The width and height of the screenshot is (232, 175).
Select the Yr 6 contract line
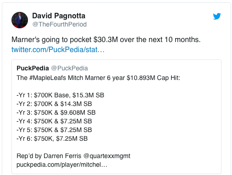click(x=52, y=138)
